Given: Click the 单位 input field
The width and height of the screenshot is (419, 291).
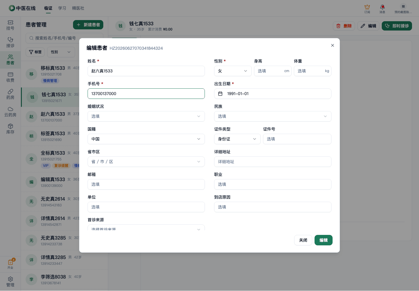Looking at the screenshot, I should [146, 207].
